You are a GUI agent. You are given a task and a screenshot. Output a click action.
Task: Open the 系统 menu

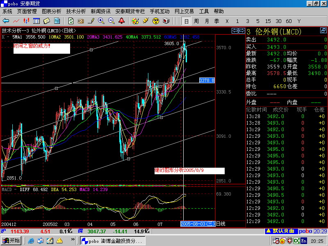pos(7,11)
